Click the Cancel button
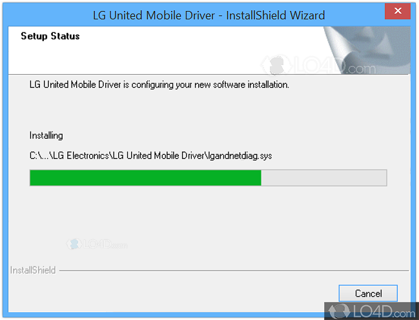Screen dimensions: 419x320 click(368, 293)
